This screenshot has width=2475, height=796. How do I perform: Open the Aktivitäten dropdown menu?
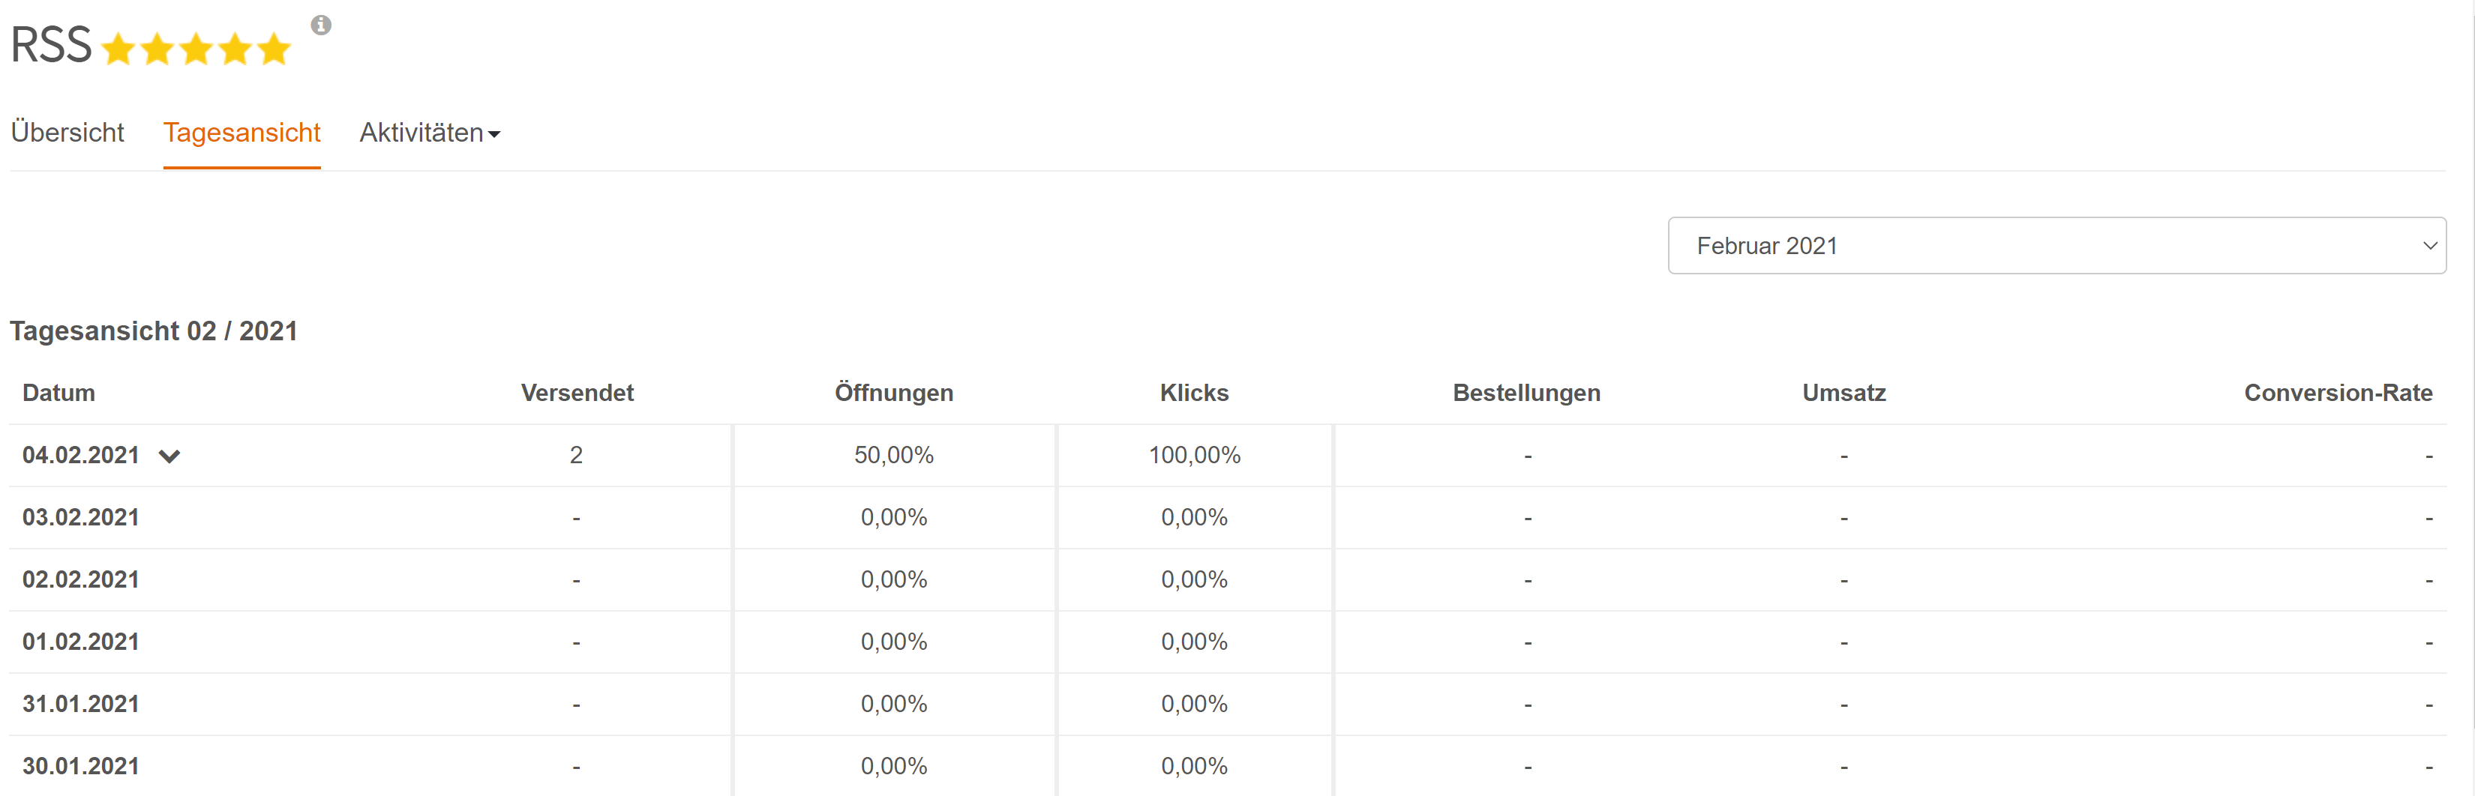click(430, 133)
